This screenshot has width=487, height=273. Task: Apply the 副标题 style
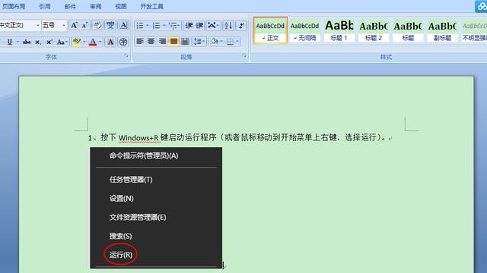(x=442, y=30)
